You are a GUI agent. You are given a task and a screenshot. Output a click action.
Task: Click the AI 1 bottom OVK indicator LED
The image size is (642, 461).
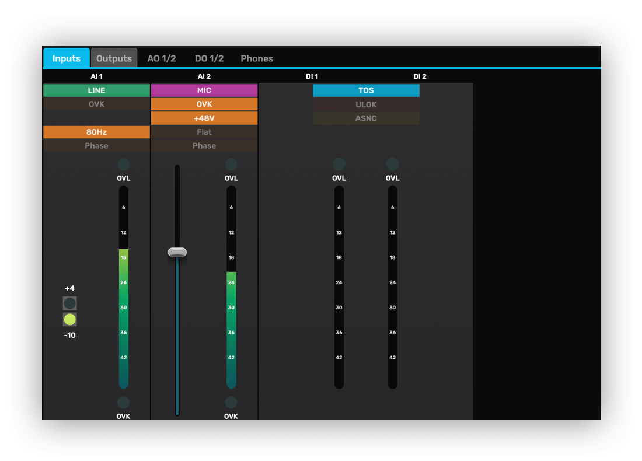123,403
